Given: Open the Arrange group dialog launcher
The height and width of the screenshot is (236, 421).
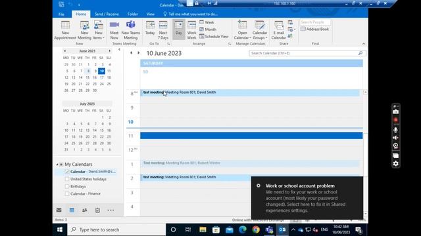Looking at the screenshot, I should [230, 44].
